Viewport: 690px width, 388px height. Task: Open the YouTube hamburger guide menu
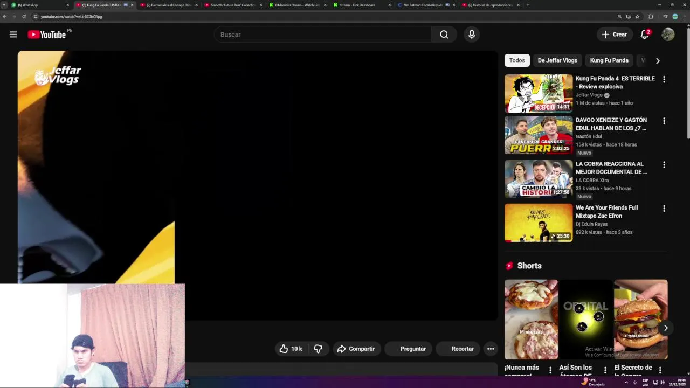(x=13, y=34)
